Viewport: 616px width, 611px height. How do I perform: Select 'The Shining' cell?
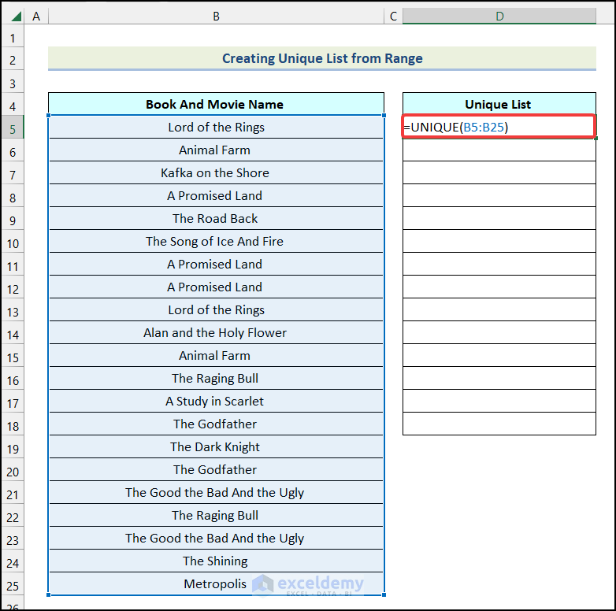click(x=215, y=561)
